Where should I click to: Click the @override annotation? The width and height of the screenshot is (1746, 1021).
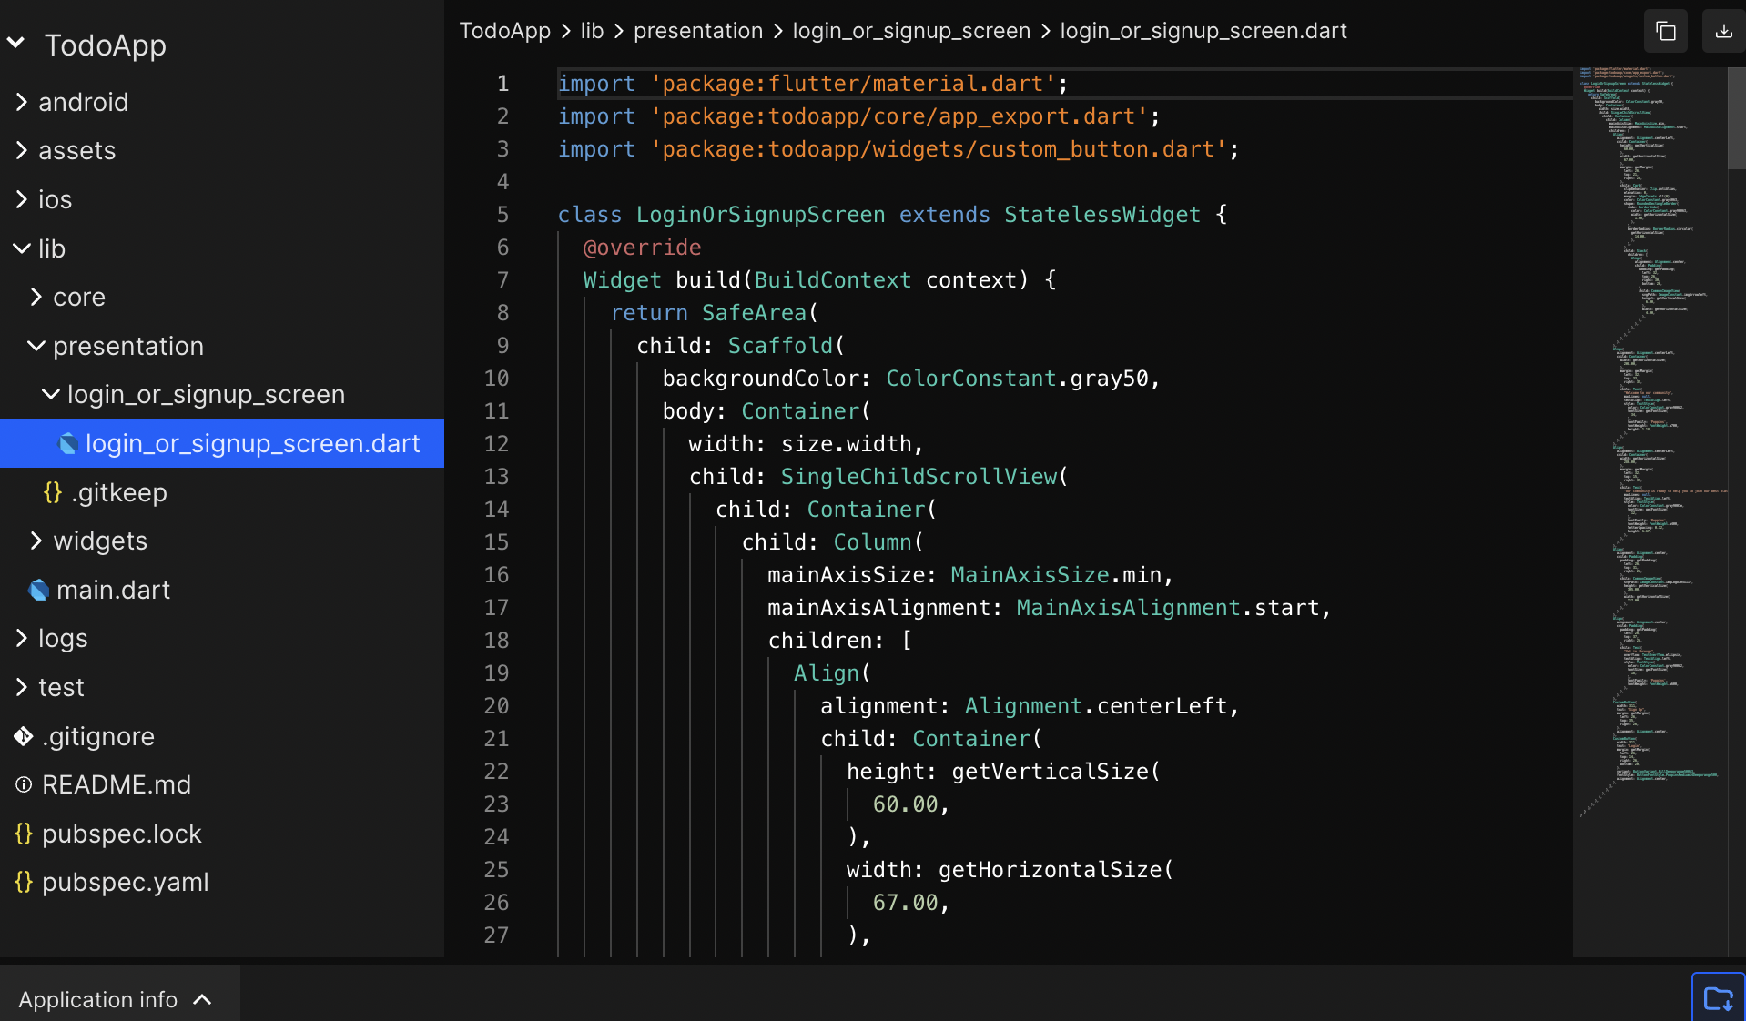coord(642,248)
